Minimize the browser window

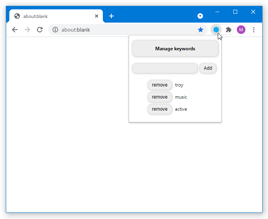point(217,12)
